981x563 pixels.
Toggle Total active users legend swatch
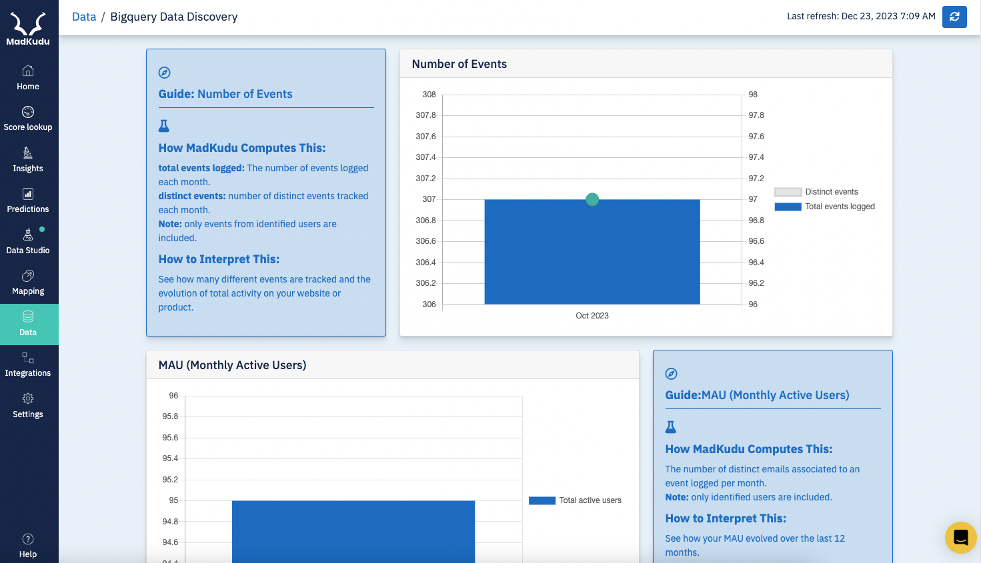[542, 500]
